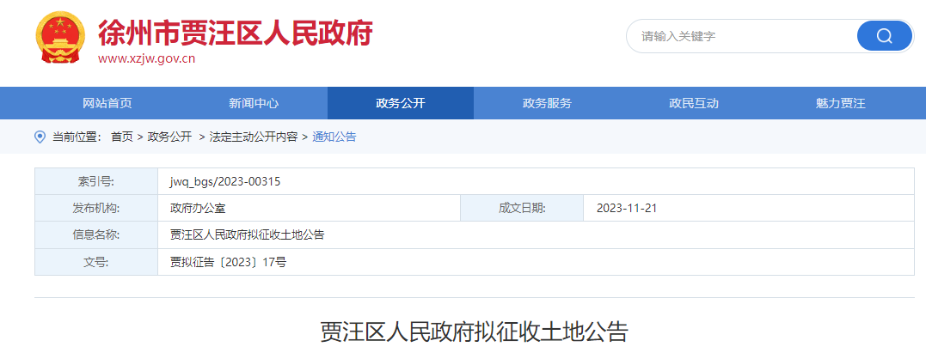This screenshot has height=353, width=926.
Task: Click the date value 2023-11-21
Action: 627,208
